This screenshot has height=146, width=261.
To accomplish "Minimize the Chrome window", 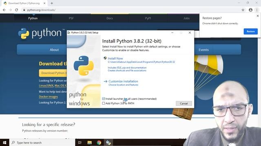I will click(x=239, y=3).
